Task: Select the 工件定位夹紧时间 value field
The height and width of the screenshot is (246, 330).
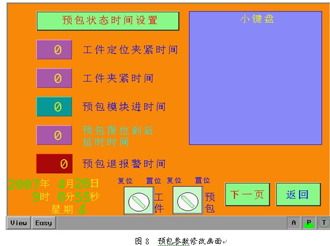Action: point(54,50)
